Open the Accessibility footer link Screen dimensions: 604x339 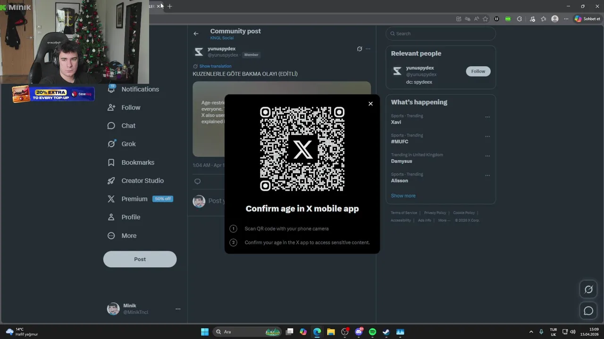pos(401,220)
